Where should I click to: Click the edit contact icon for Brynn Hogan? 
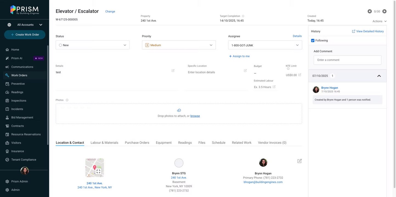pos(299,161)
